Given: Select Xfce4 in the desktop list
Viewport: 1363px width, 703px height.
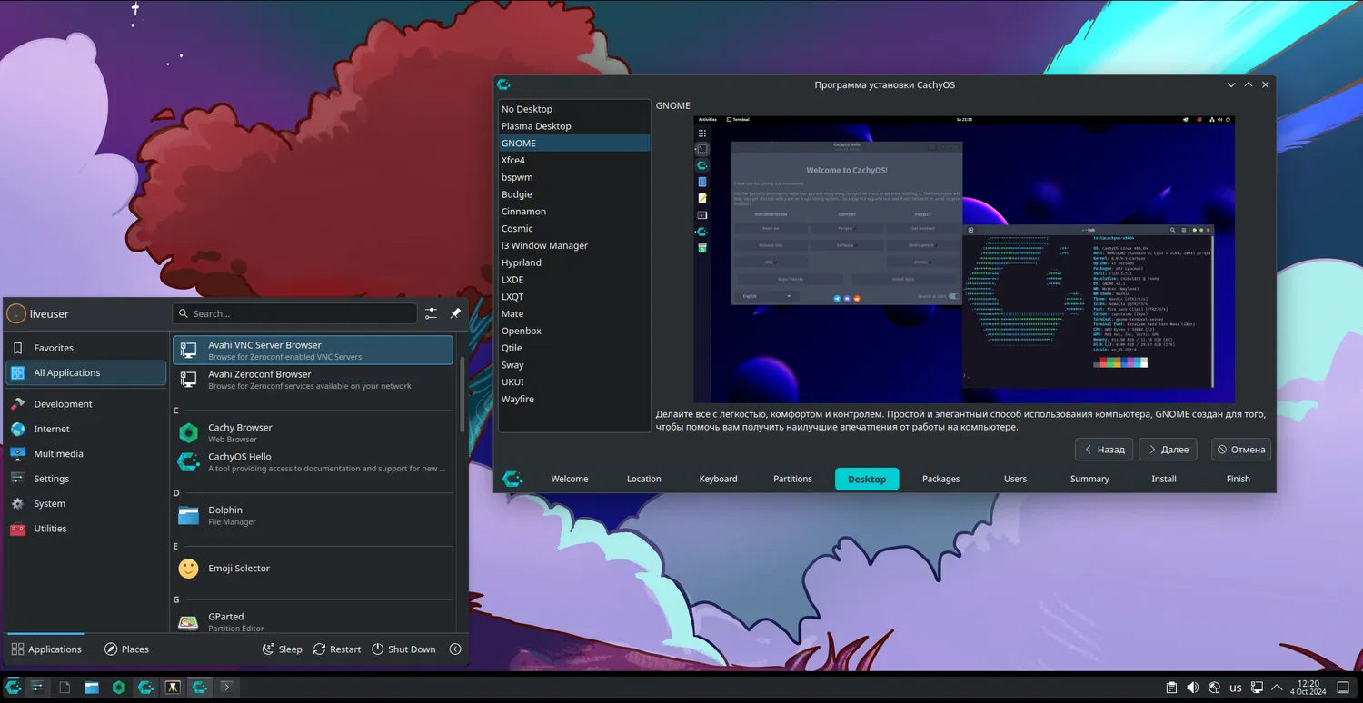Looking at the screenshot, I should (513, 160).
